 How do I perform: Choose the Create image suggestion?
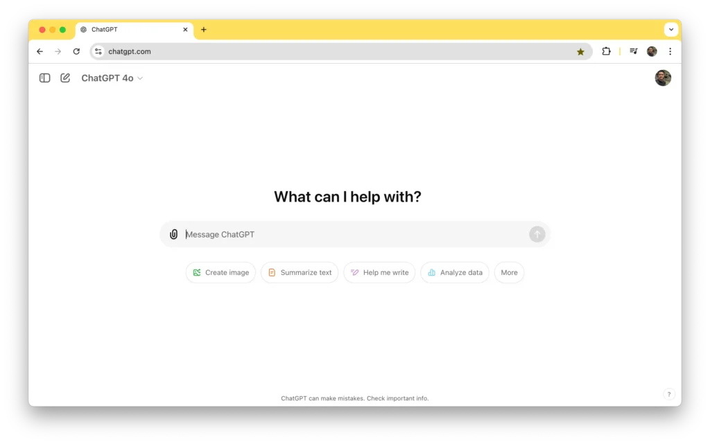(x=220, y=273)
